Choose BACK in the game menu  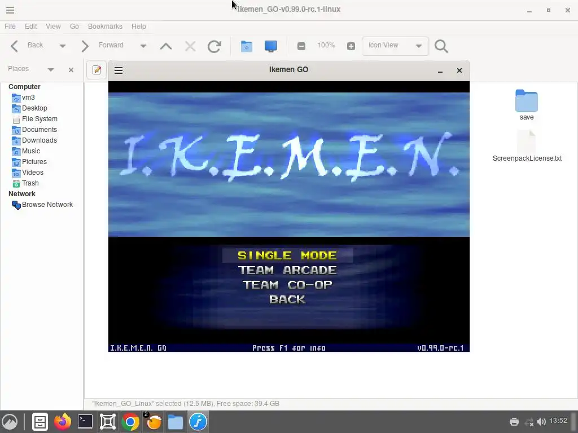coord(287,299)
